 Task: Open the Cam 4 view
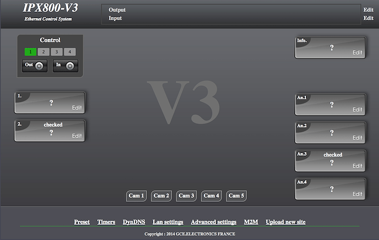point(211,196)
